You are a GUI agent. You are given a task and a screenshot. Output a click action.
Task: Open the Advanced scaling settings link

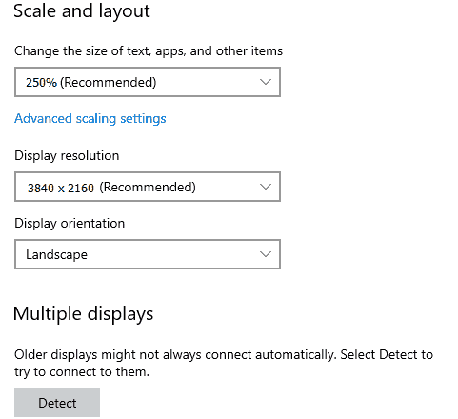click(x=90, y=119)
